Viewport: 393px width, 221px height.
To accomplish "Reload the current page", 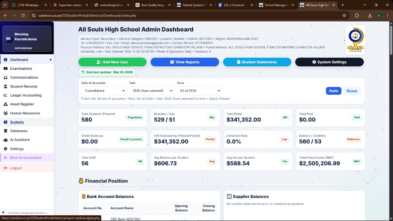I will (x=23, y=15).
